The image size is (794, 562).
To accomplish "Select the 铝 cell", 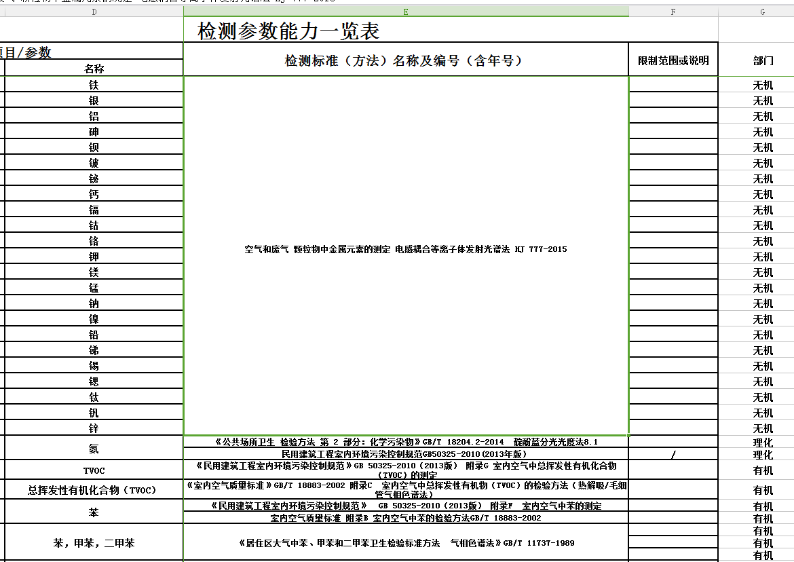I will pyautogui.click(x=94, y=116).
